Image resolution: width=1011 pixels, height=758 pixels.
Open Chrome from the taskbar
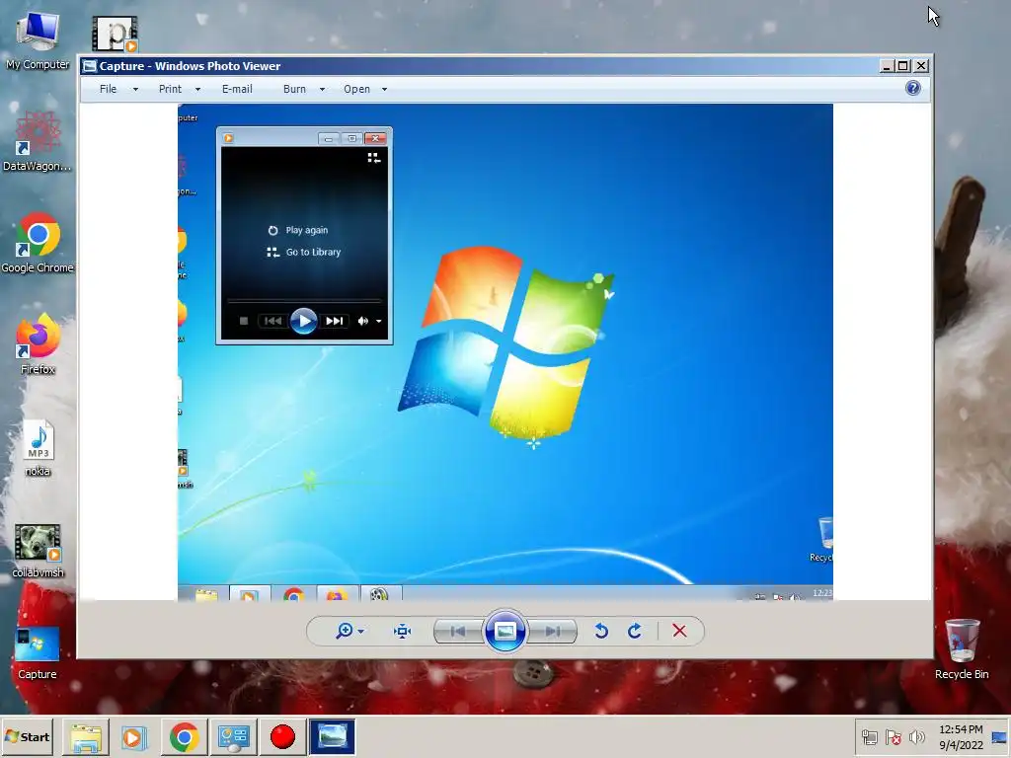click(x=184, y=736)
